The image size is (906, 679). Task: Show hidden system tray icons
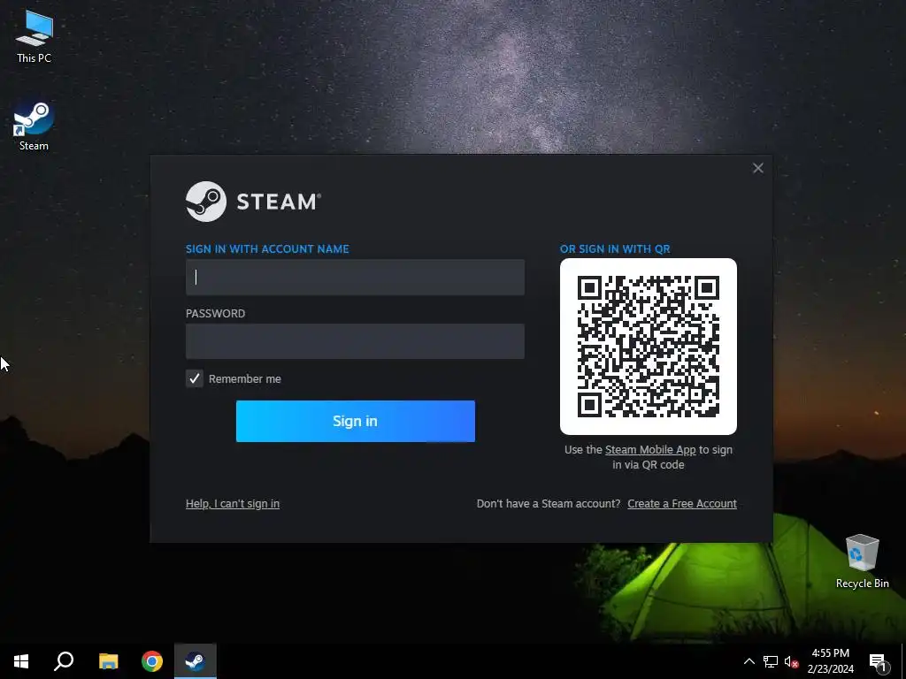749,661
